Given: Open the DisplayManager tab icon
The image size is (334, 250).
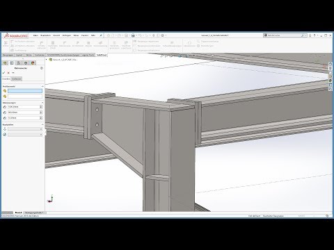Looking at the screenshot, I should tap(33, 63).
